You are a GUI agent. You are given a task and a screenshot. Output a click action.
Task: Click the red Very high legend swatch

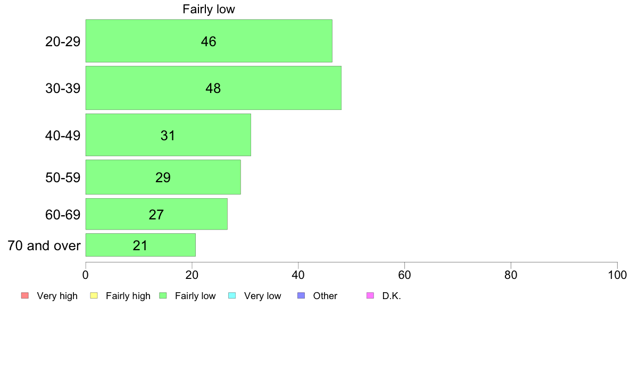[x=25, y=295]
